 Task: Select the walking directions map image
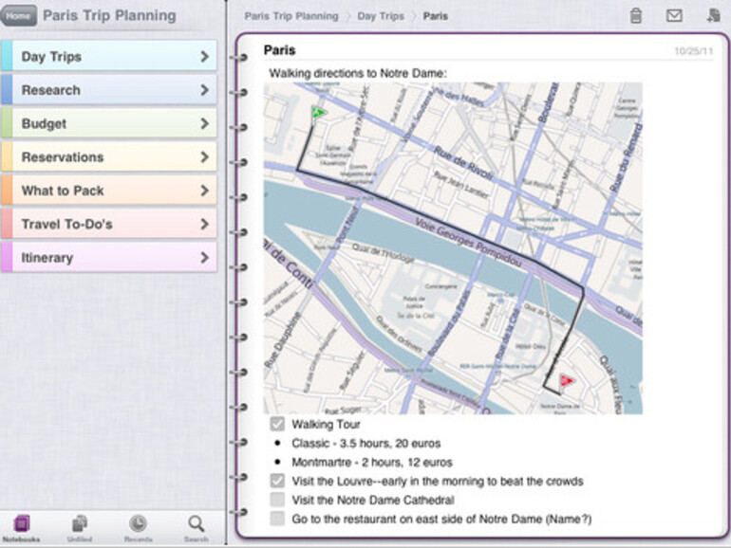coord(453,248)
